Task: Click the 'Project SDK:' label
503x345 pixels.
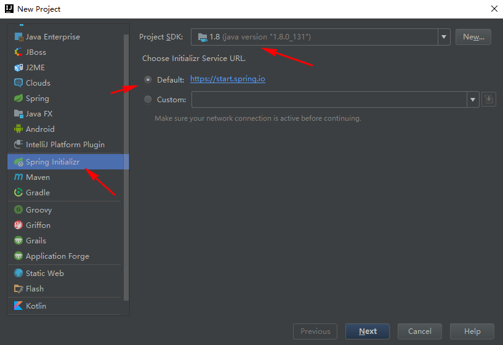Action: point(161,37)
